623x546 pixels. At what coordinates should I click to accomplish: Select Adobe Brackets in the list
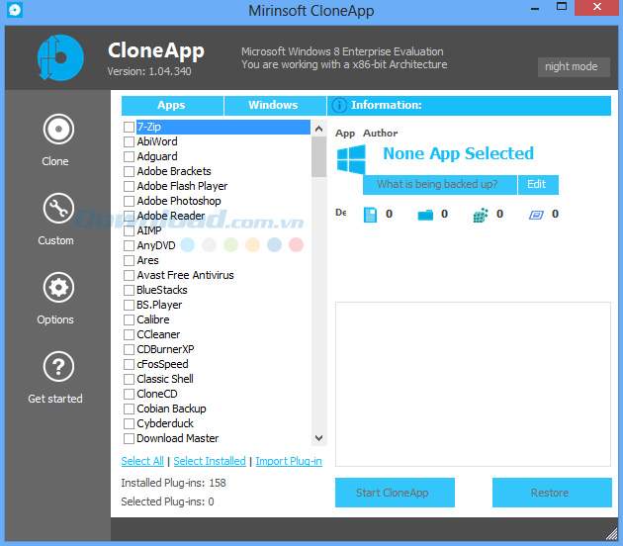(x=174, y=171)
